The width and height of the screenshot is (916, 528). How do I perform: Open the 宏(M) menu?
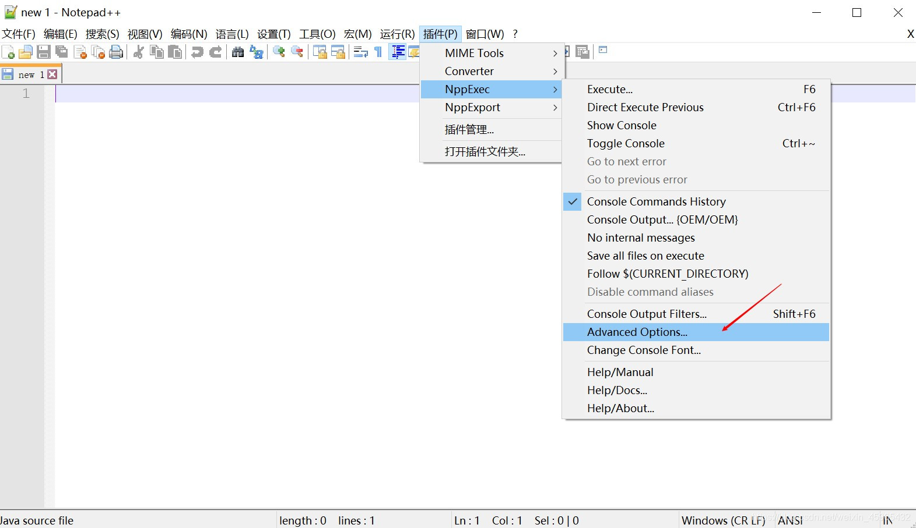[x=358, y=34]
